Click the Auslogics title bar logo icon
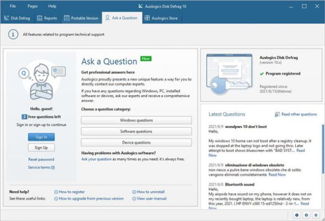Image resolution: width=325 pixels, height=221 pixels. coord(141,6)
